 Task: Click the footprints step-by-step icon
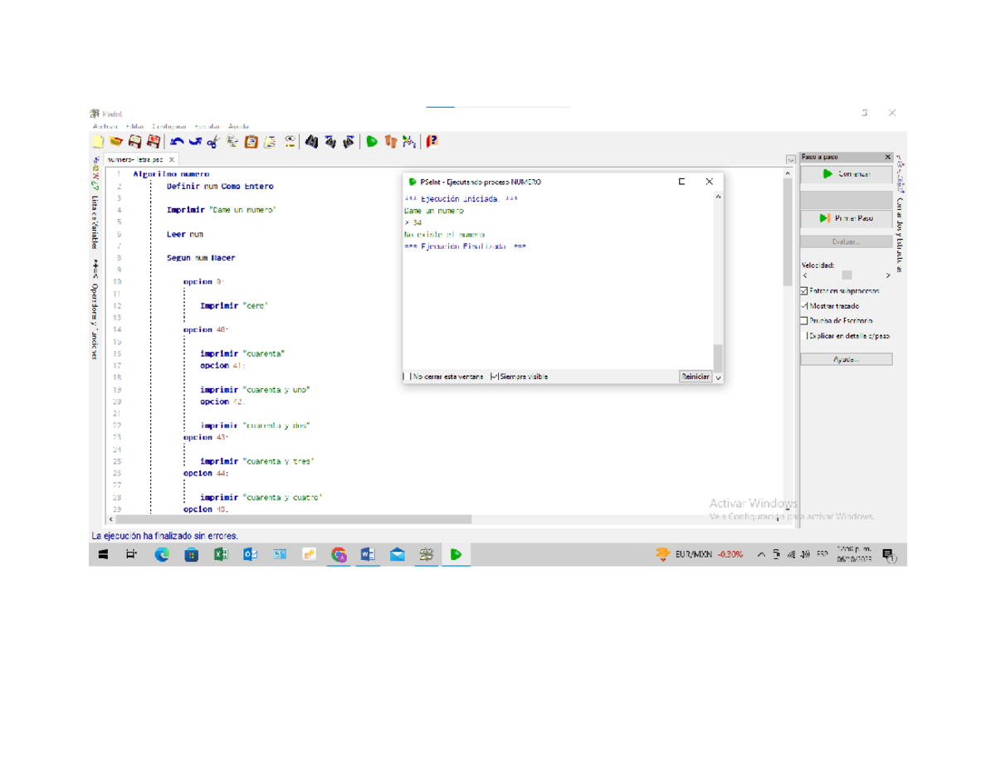(x=390, y=142)
